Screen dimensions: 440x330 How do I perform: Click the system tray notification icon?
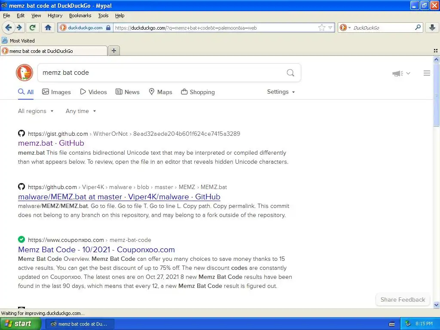point(408,324)
